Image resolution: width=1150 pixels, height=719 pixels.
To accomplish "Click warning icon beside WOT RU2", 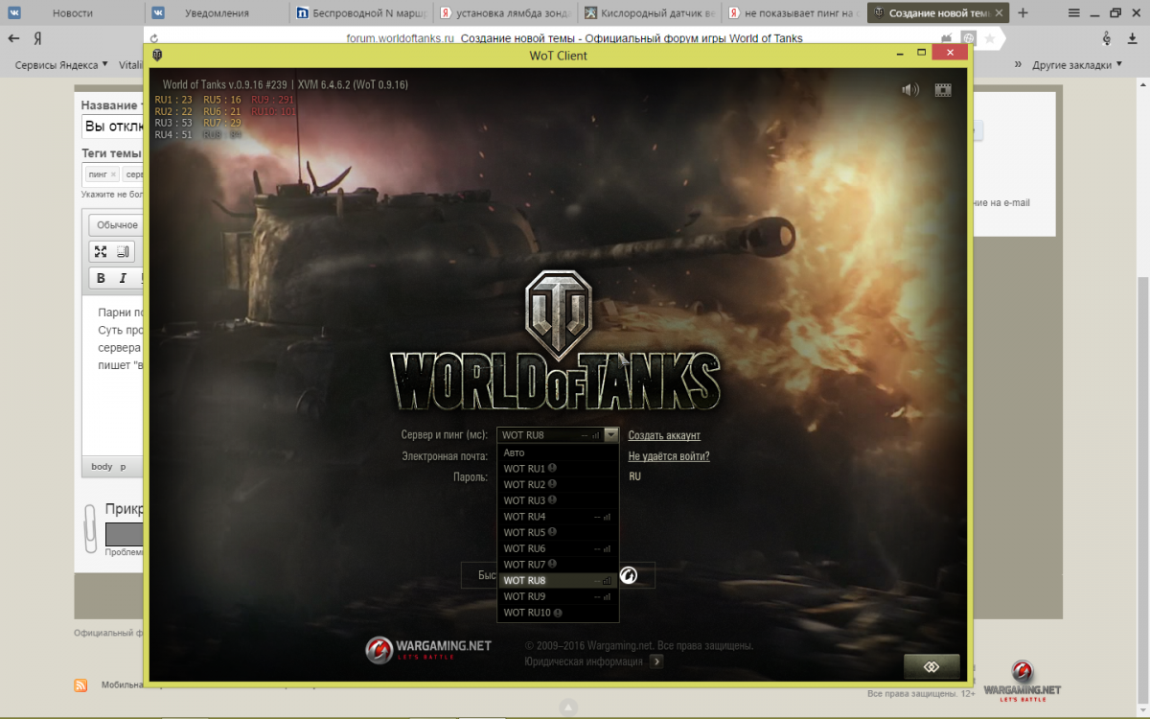I will coord(552,484).
